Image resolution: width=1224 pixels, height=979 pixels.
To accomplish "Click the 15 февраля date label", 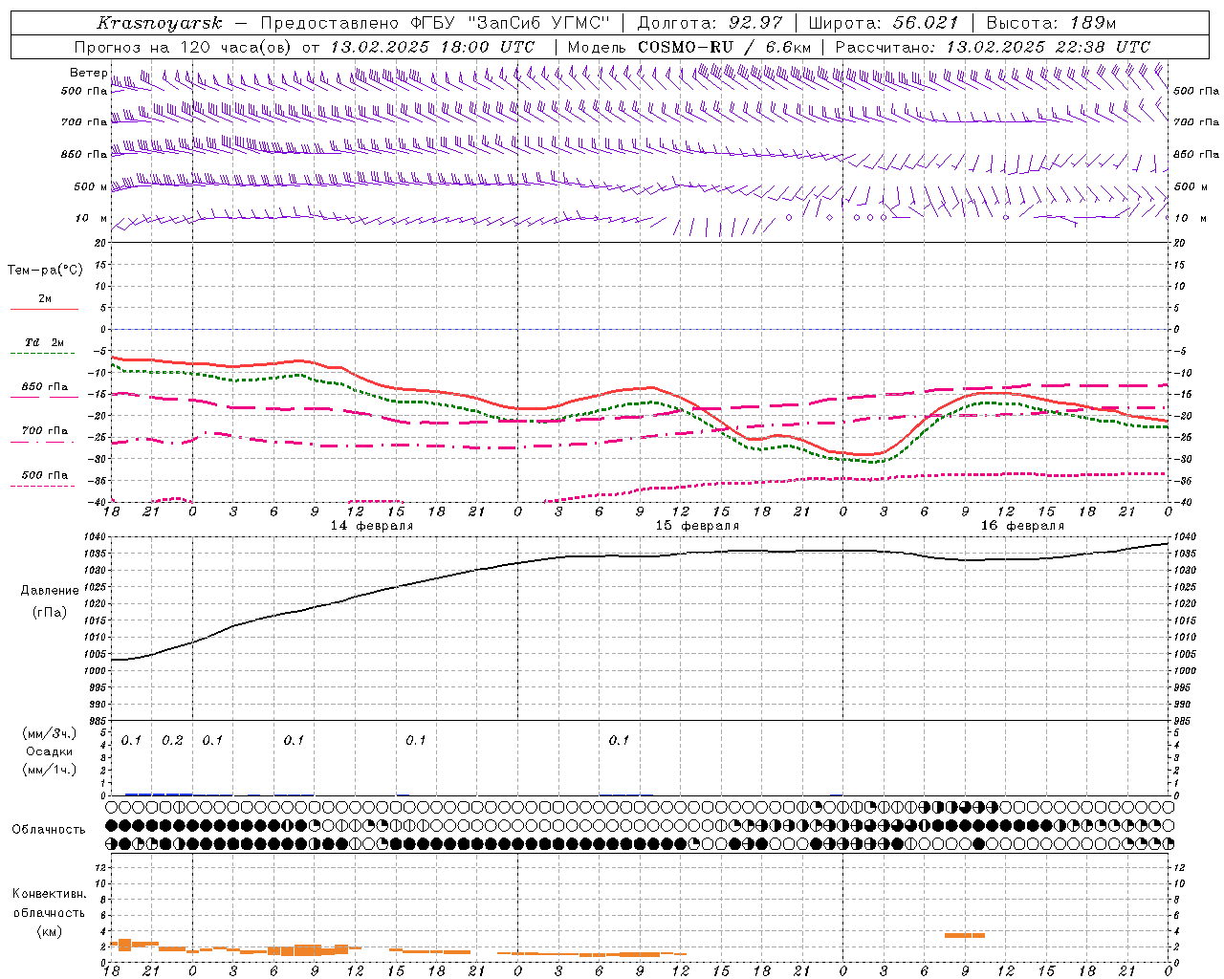I will pos(697,526).
